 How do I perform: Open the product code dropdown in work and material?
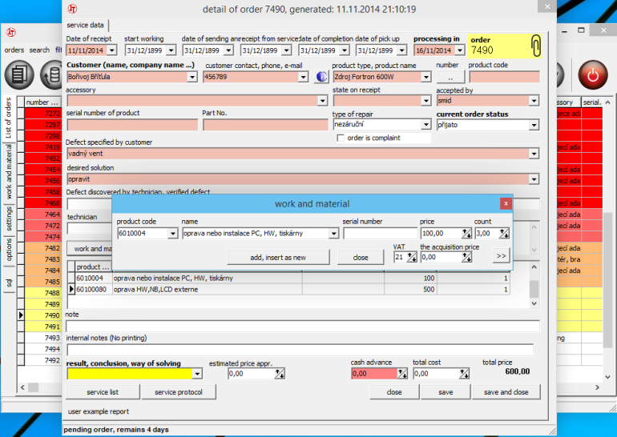[173, 234]
